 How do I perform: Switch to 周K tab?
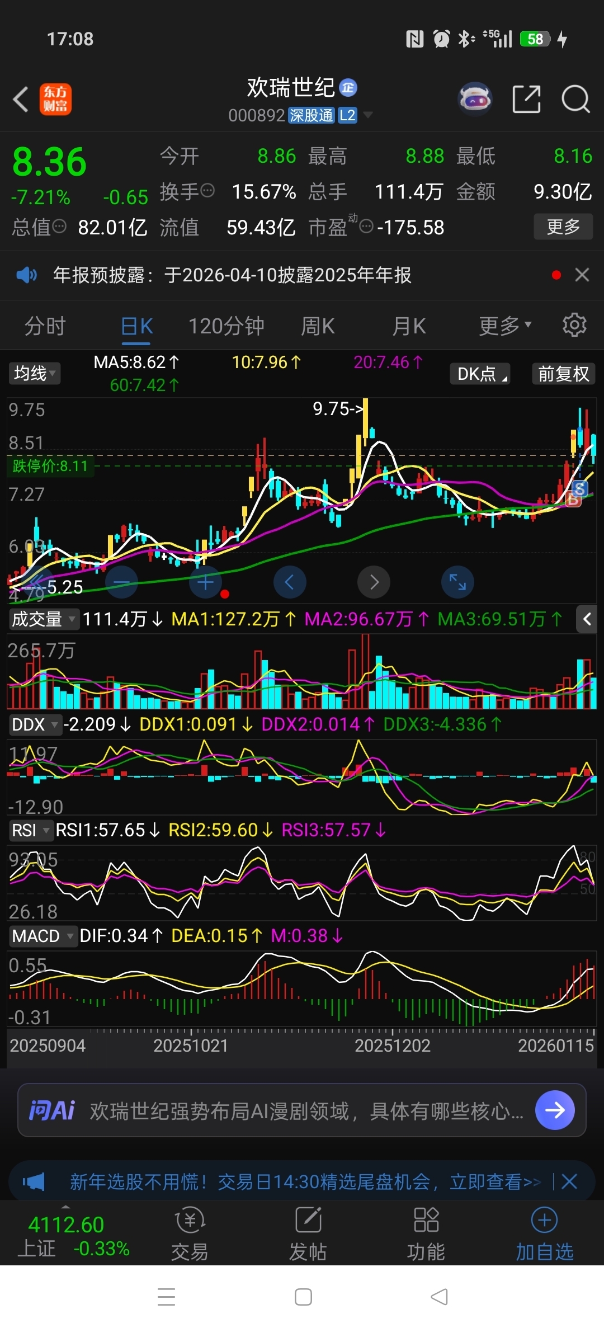click(318, 326)
